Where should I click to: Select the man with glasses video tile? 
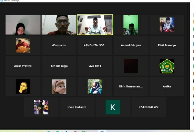[x=59, y=25]
